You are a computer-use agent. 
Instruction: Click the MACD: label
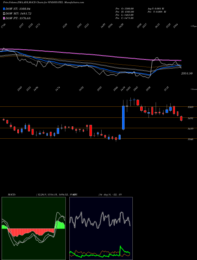click(x=12, y=195)
